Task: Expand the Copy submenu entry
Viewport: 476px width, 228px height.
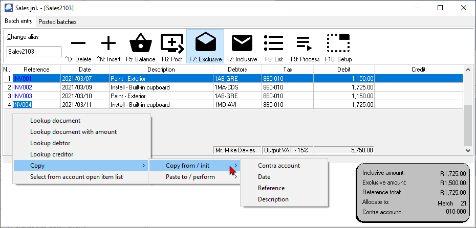Action: click(82, 166)
